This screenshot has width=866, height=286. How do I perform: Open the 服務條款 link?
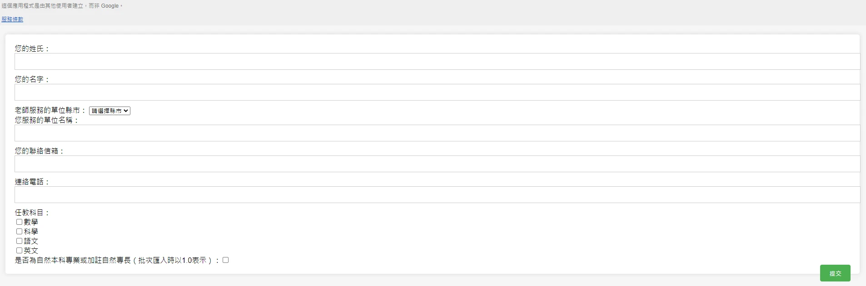tap(12, 19)
